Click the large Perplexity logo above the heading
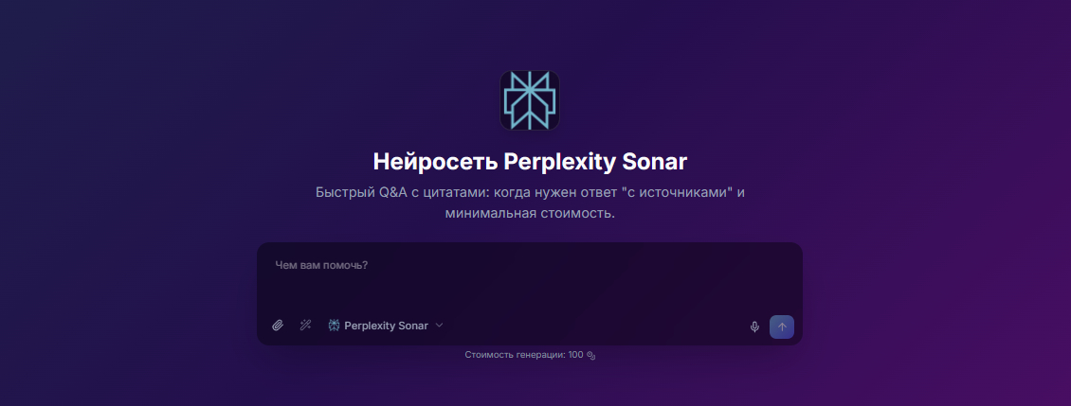This screenshot has width=1071, height=406. click(530, 100)
